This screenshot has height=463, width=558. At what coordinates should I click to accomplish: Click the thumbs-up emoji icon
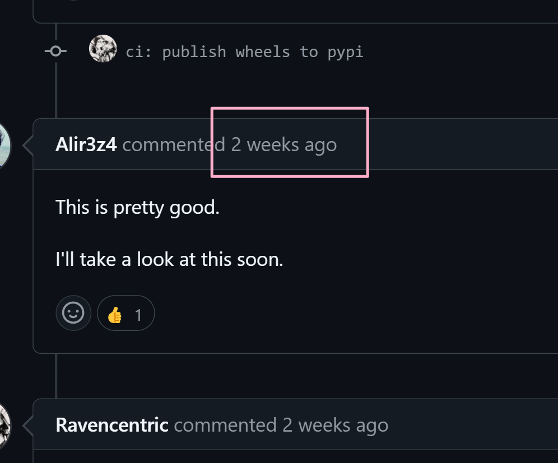[x=115, y=315]
